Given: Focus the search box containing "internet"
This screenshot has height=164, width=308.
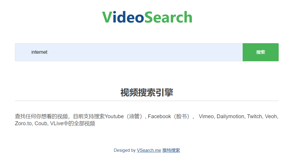Looking at the screenshot, I should coord(129,52).
